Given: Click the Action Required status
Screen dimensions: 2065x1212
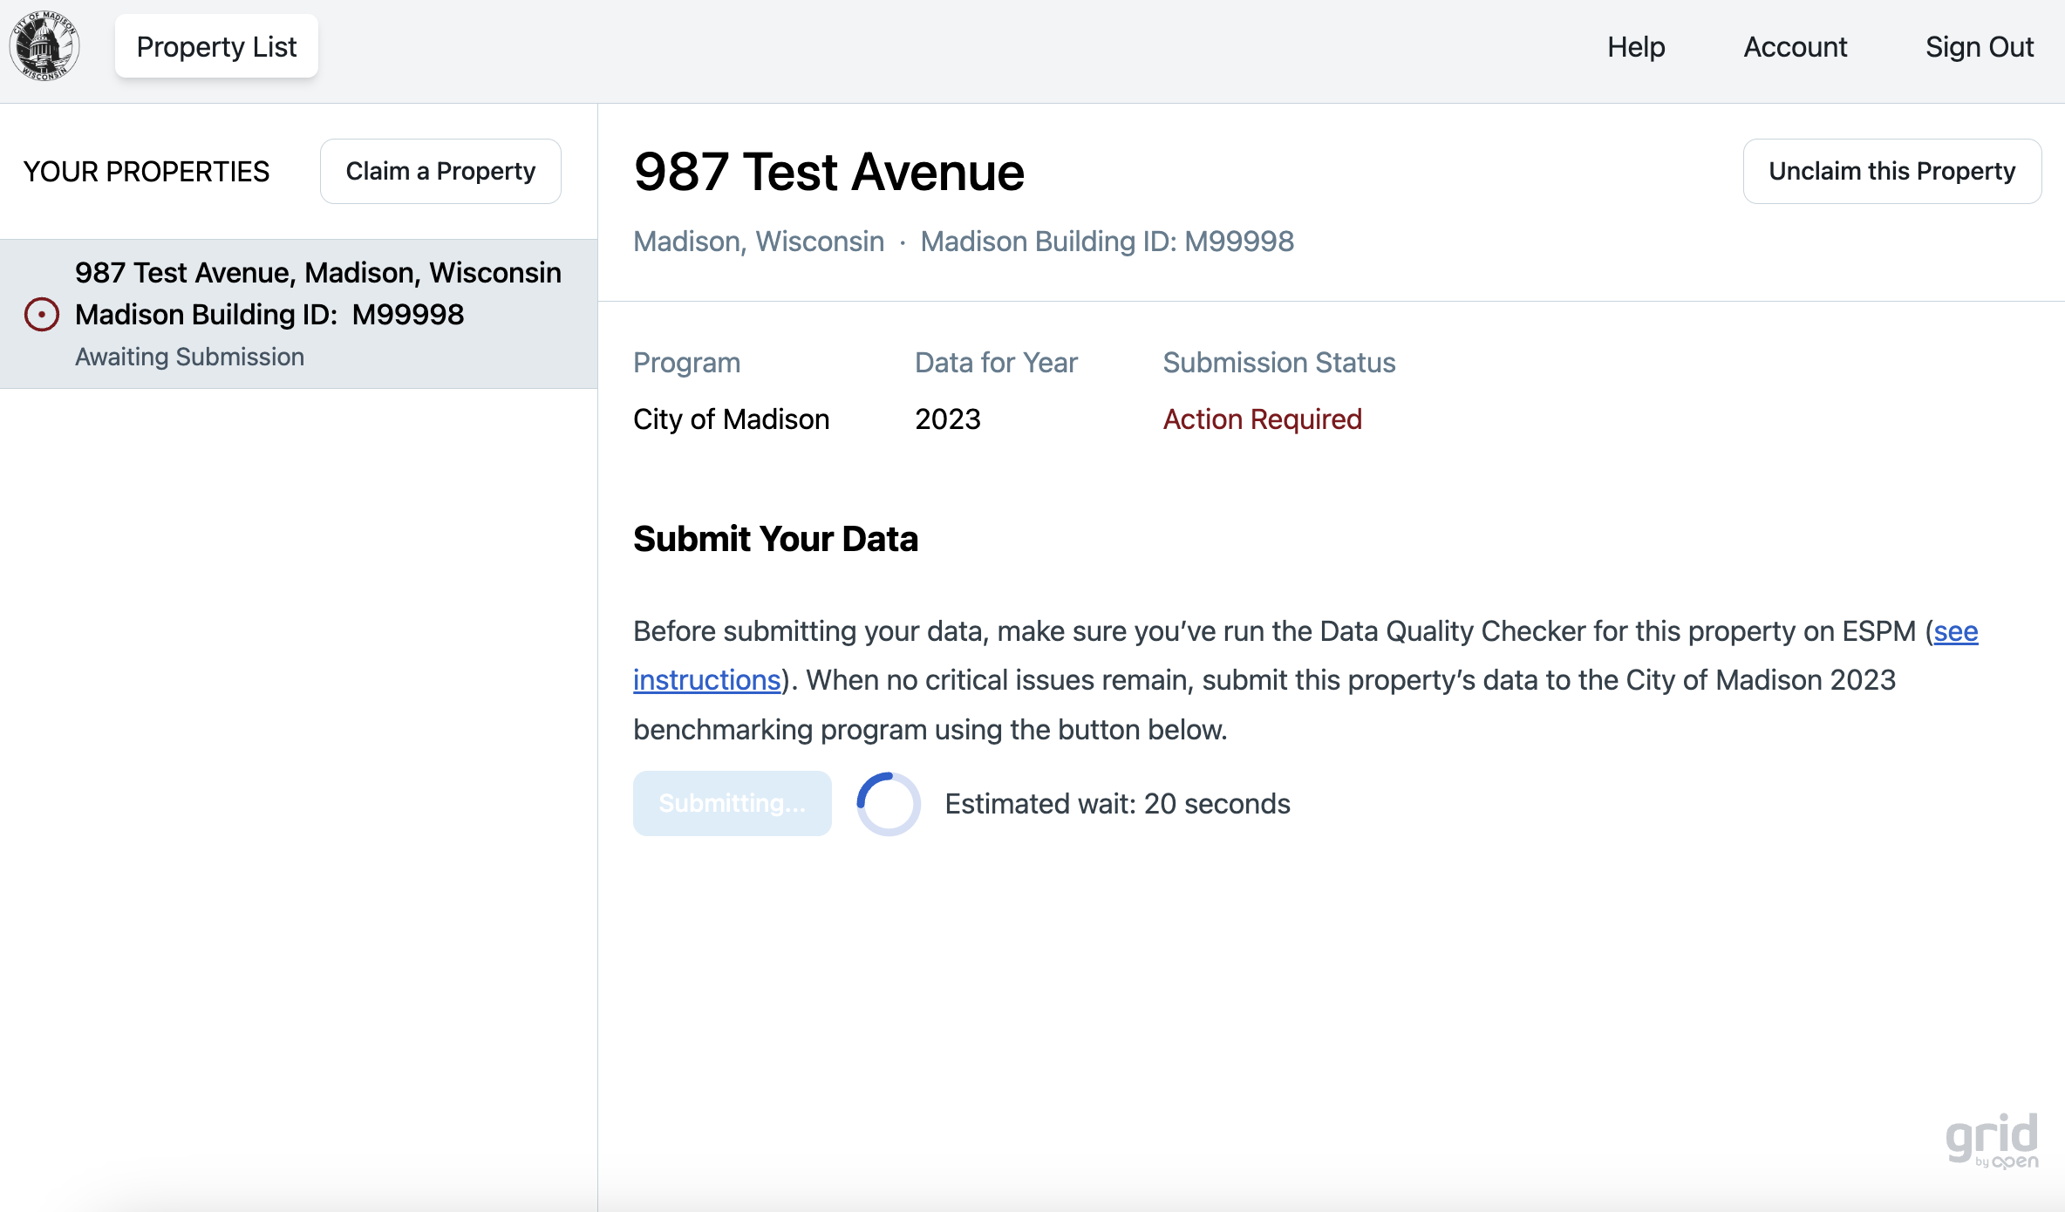Looking at the screenshot, I should (1262, 419).
